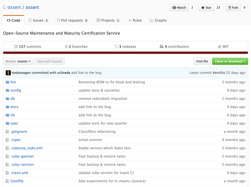Open the Watch eye icon
This screenshot has width=251, height=187.
pyautogui.click(x=174, y=7)
